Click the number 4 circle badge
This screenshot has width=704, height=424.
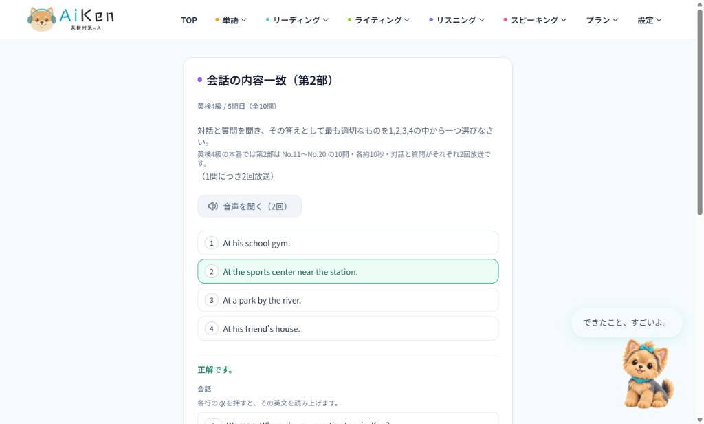(x=212, y=329)
